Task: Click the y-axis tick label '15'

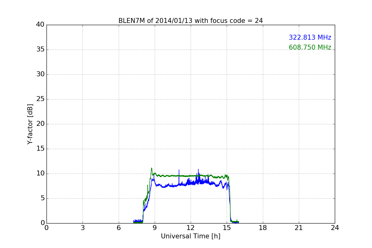Action: pos(40,149)
